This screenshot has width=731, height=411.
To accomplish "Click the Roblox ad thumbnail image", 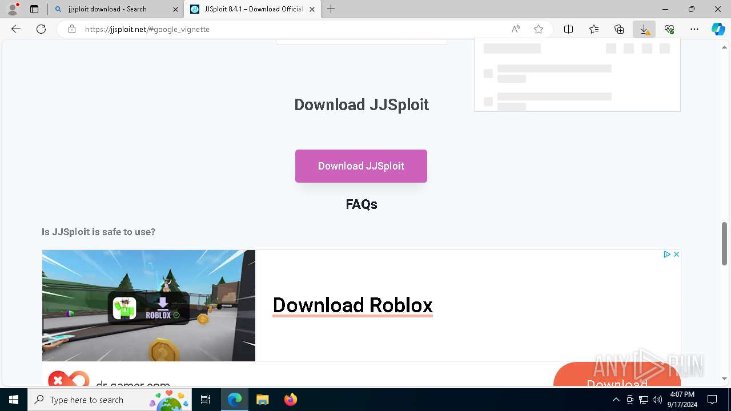I will tap(148, 305).
